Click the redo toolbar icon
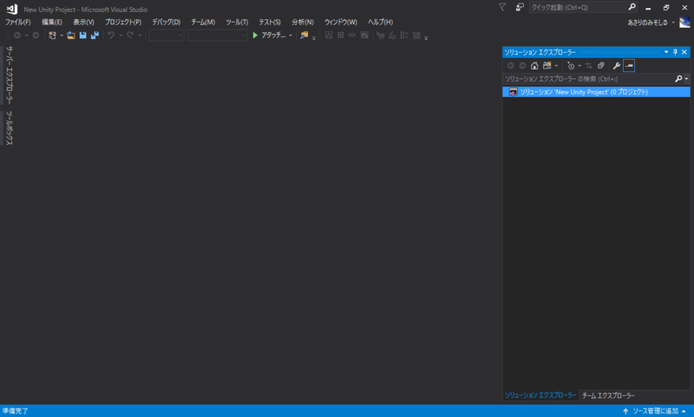Viewport: 694px width, 417px height. point(130,36)
